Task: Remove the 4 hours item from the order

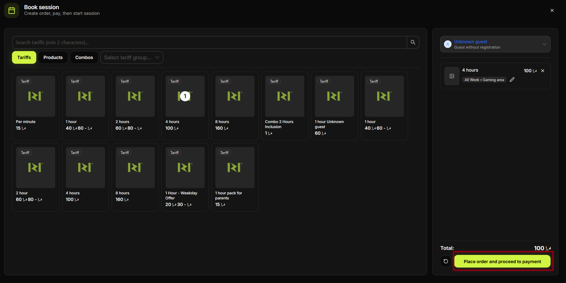Action: point(543,71)
